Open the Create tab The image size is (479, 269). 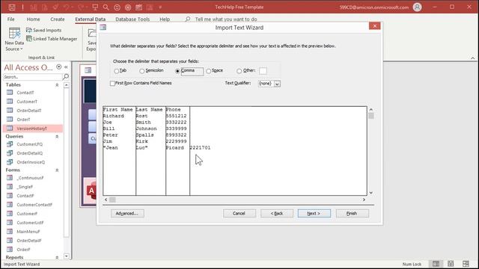coord(58,19)
